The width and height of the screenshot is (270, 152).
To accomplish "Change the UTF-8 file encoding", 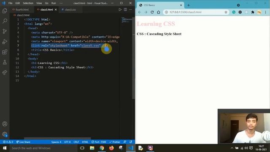I will pyautogui.click(x=67, y=142).
